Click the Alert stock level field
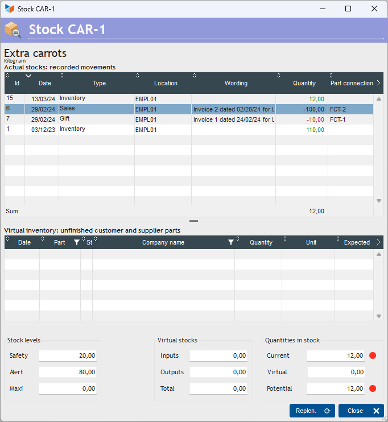This screenshot has width=388, height=422. [68, 373]
